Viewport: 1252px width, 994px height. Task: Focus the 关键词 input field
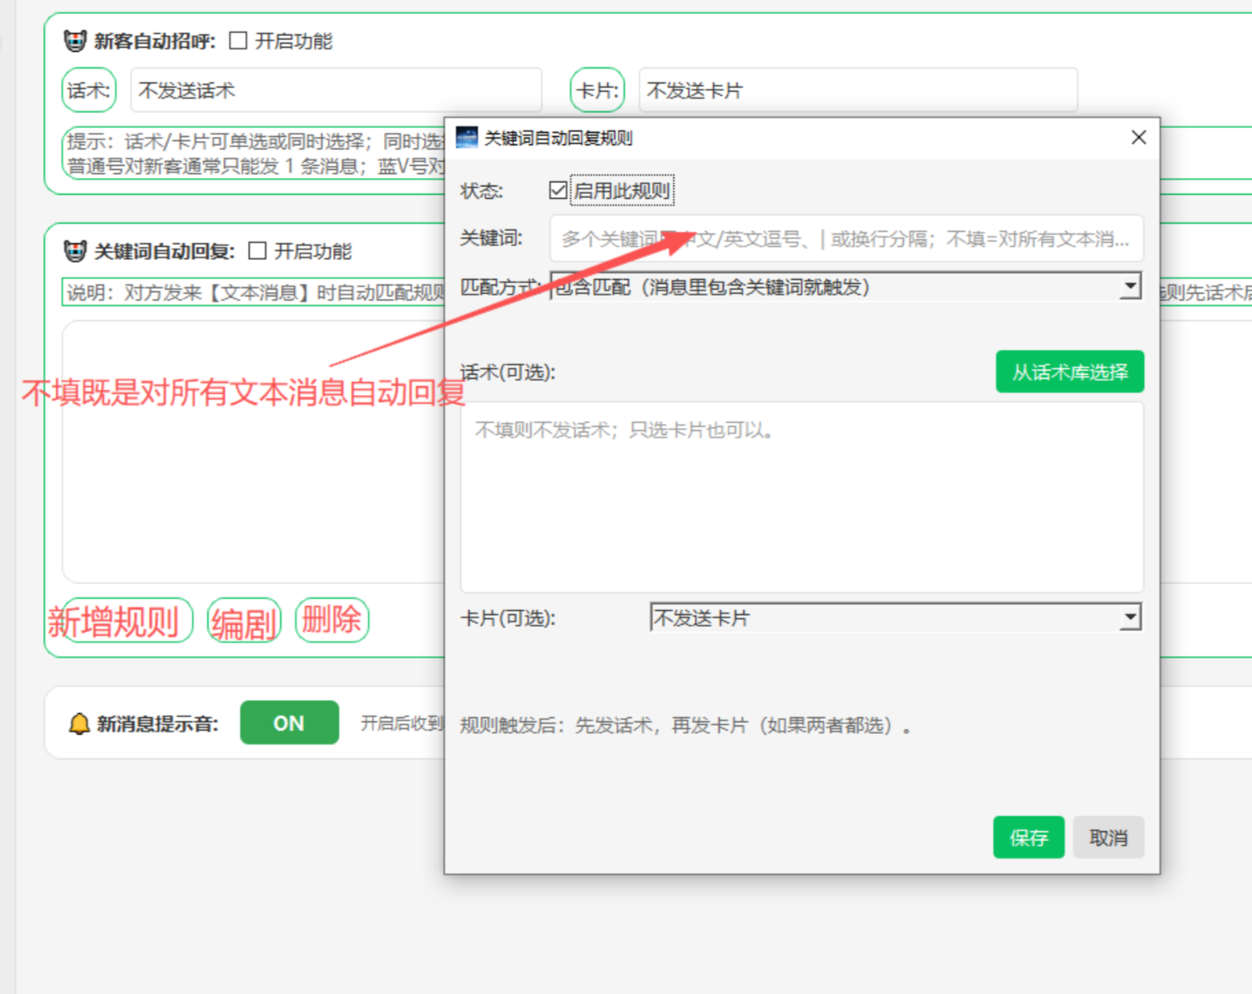pos(846,239)
